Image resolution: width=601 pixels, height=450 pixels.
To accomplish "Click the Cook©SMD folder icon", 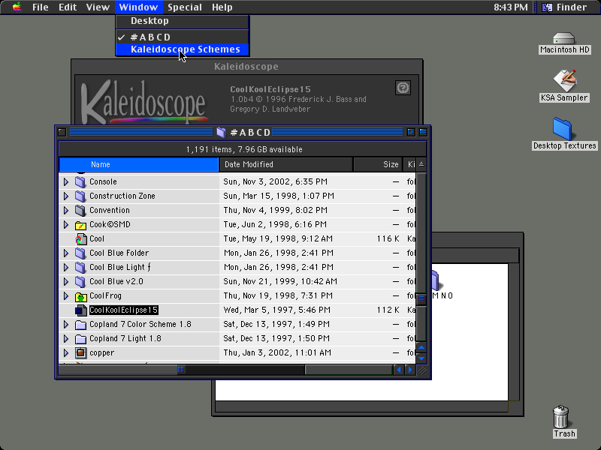I will pos(80,224).
